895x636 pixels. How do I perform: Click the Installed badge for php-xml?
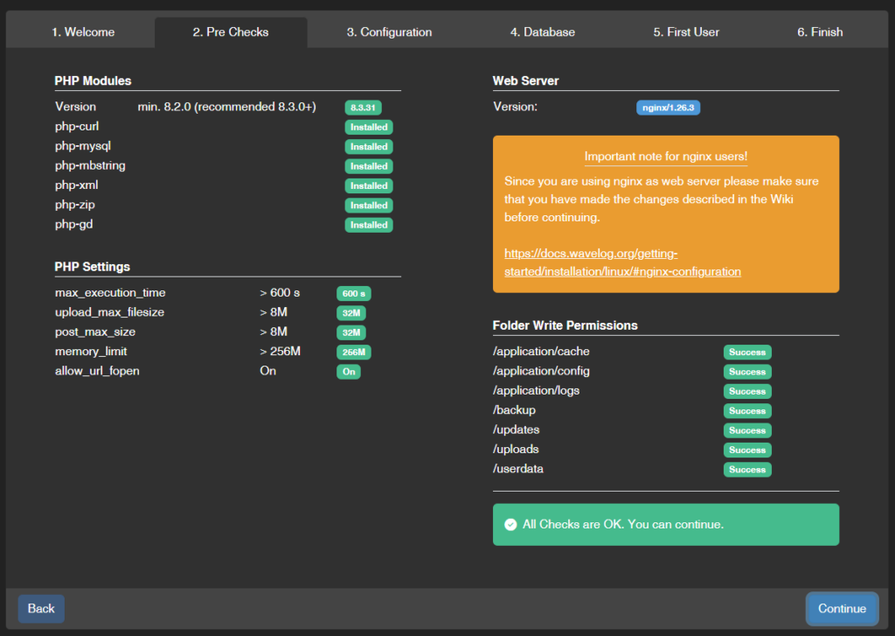point(369,185)
